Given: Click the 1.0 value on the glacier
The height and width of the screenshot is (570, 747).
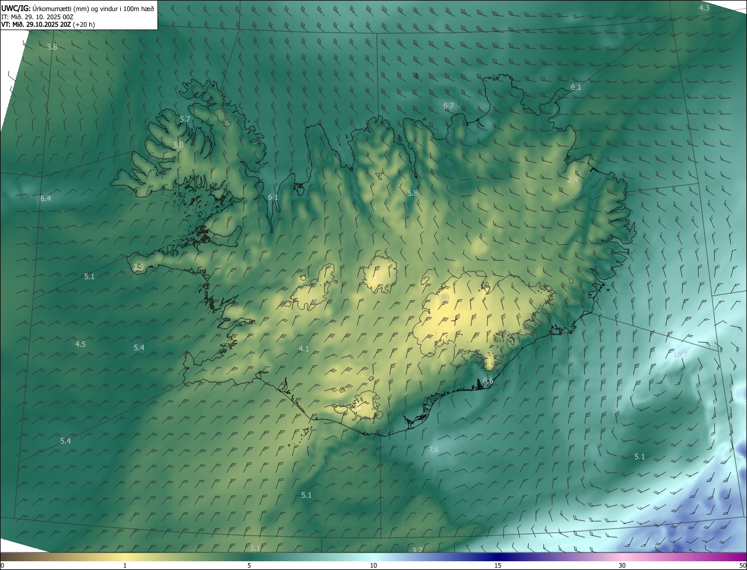Looking at the screenshot, I should pos(375,278).
